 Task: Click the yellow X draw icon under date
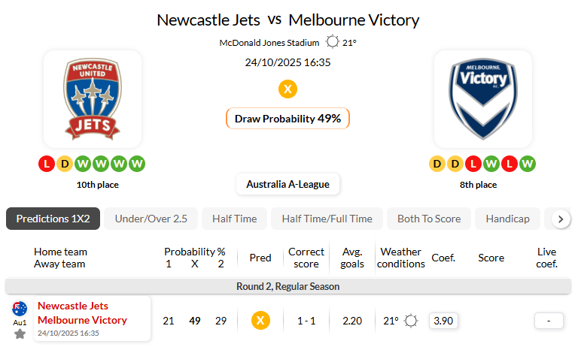tap(287, 89)
